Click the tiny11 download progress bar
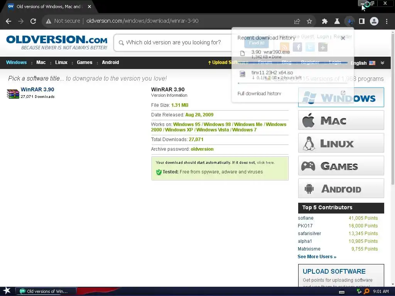Image resolution: width=395 pixels, height=296 pixels. tap(293, 83)
